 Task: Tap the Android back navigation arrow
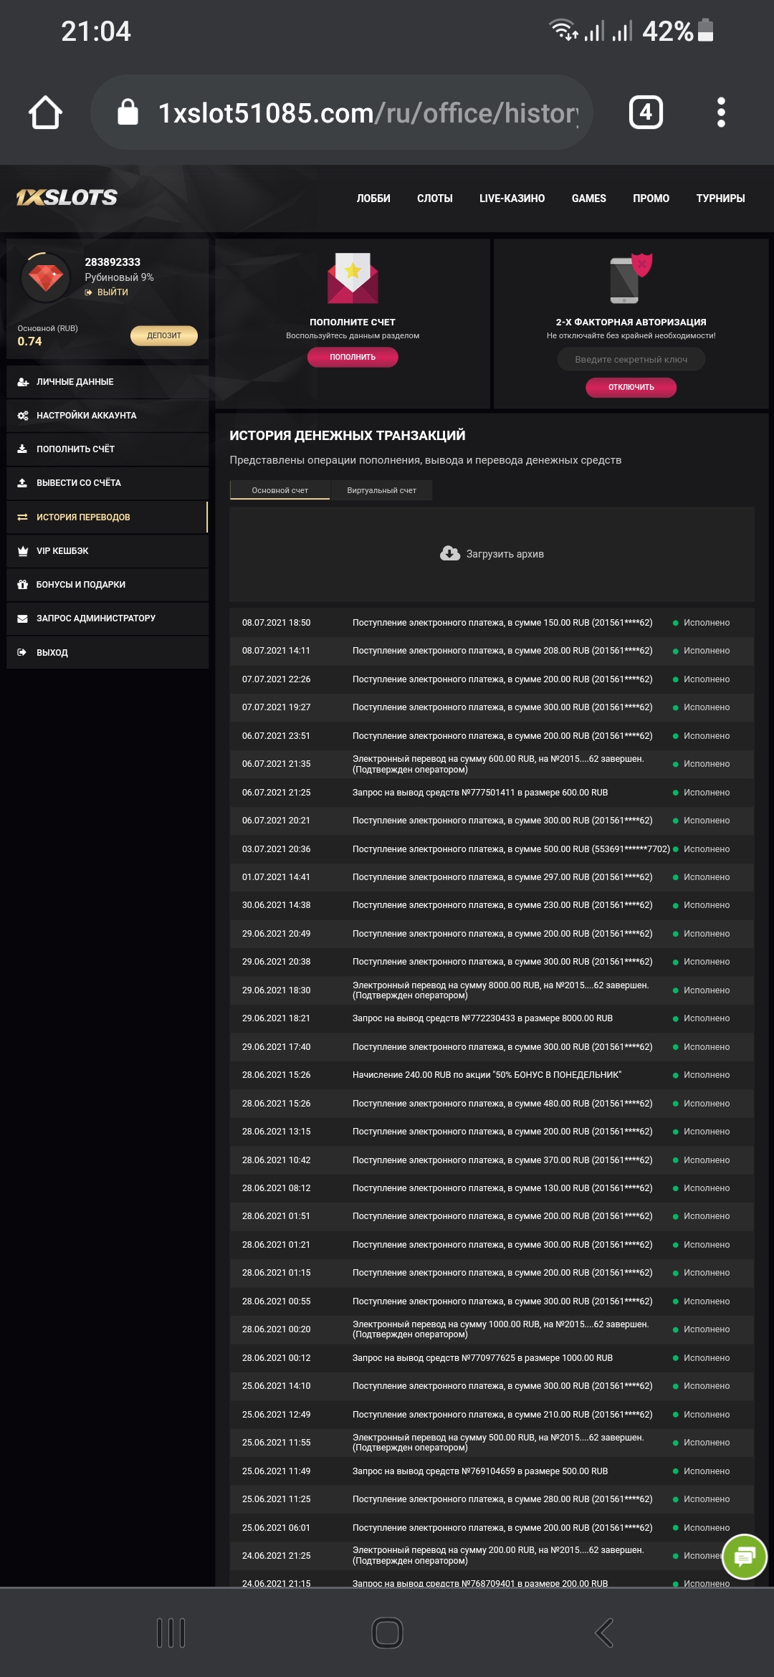pyautogui.click(x=604, y=1633)
